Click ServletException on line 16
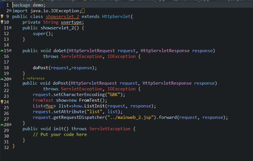 pyautogui.click(x=82, y=56)
